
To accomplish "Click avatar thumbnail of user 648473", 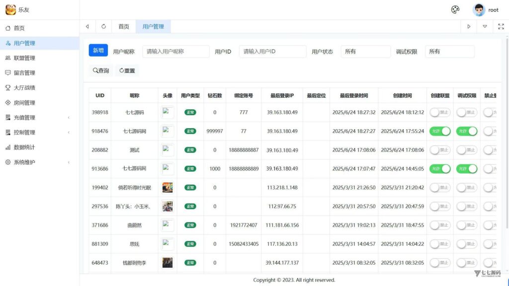I will 168,263.
